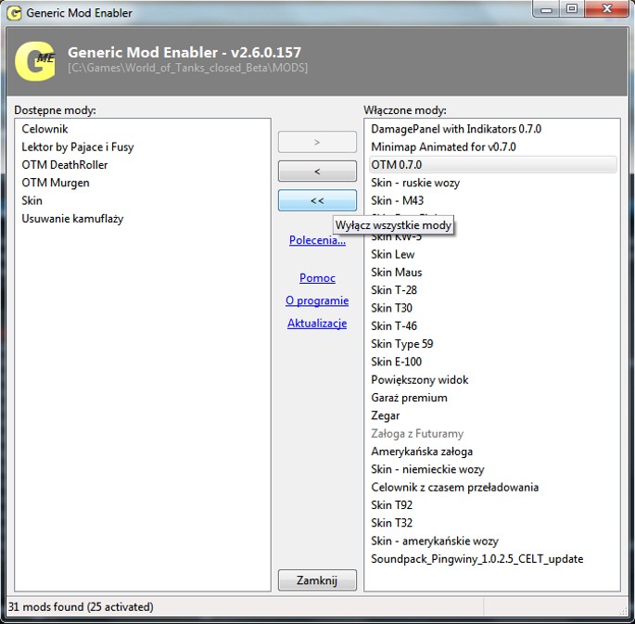Select greyed Załoga z Futuramy mod

[x=417, y=433]
